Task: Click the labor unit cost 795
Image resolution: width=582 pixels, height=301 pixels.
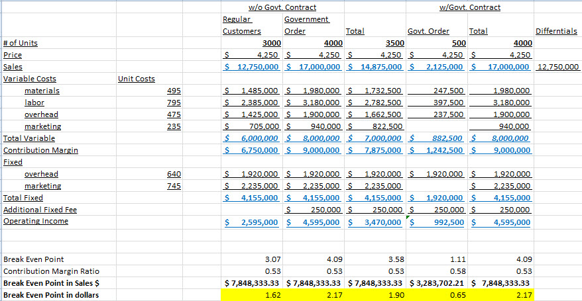Action: coord(174,103)
